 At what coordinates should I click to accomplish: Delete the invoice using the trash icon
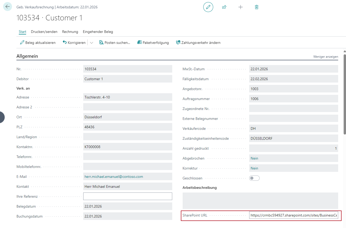coord(256,7)
